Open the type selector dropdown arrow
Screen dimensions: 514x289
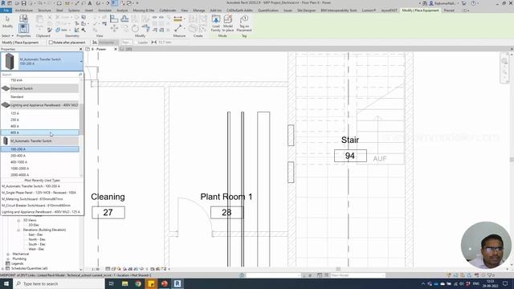point(80,61)
